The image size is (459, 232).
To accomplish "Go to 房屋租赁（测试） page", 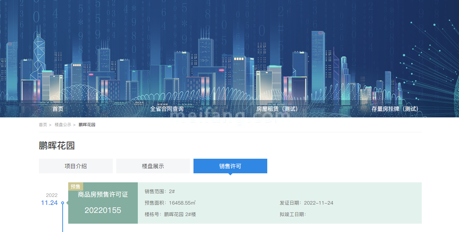I will (x=277, y=109).
